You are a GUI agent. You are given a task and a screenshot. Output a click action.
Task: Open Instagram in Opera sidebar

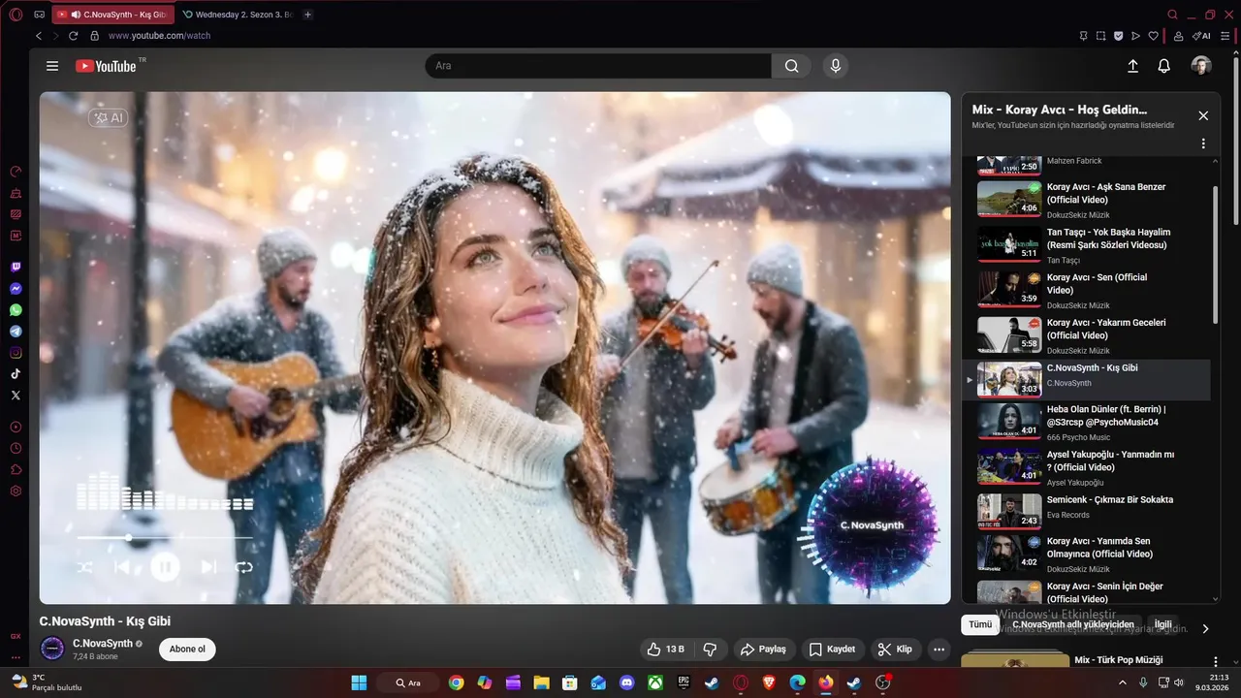point(16,353)
